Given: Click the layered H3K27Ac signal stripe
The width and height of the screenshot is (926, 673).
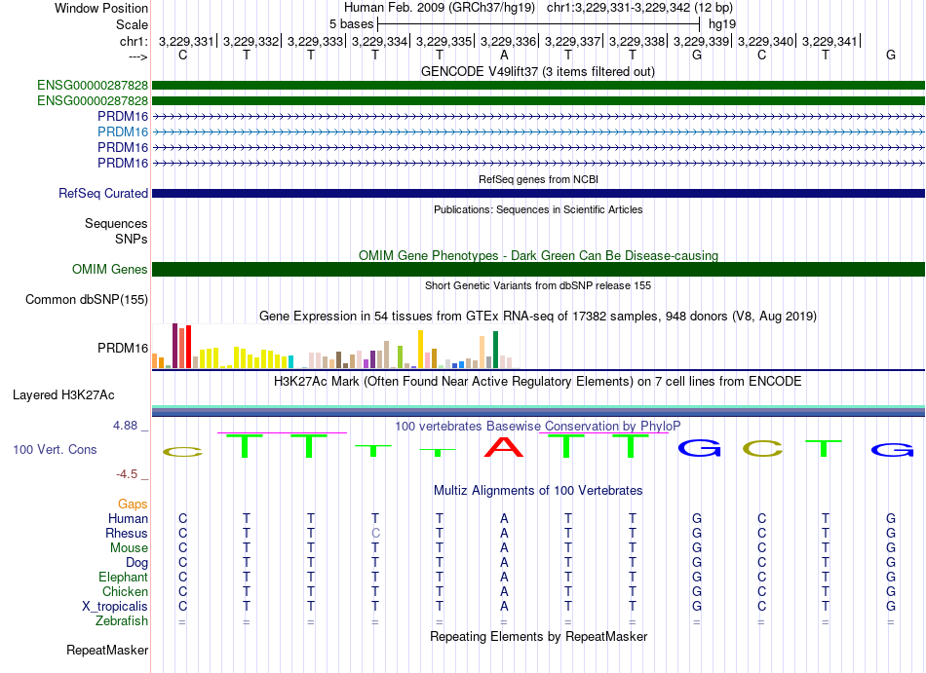Looking at the screenshot, I should pos(538,411).
